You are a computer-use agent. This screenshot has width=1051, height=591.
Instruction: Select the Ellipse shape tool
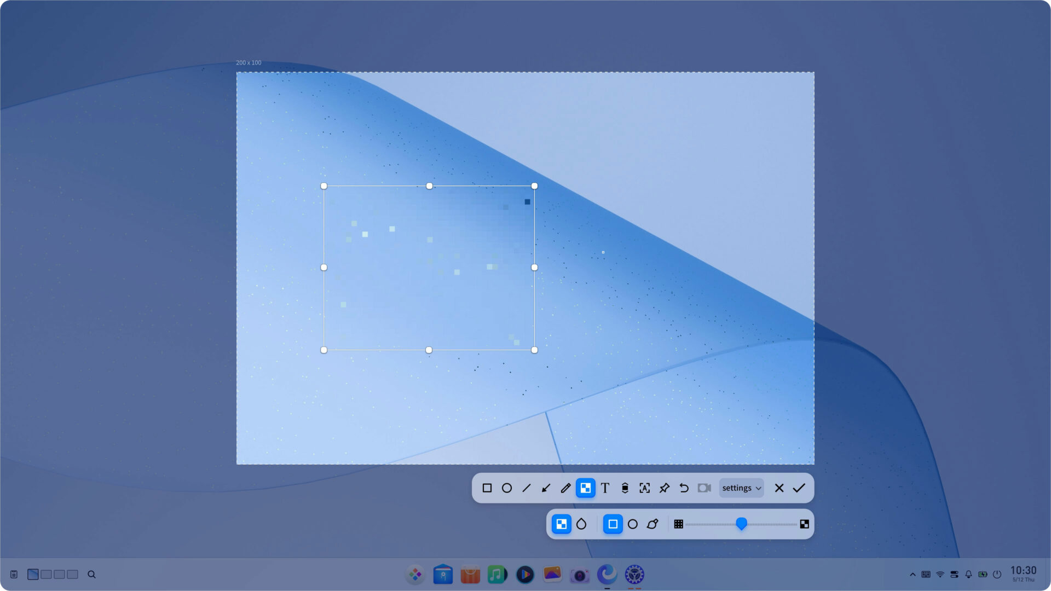click(507, 488)
